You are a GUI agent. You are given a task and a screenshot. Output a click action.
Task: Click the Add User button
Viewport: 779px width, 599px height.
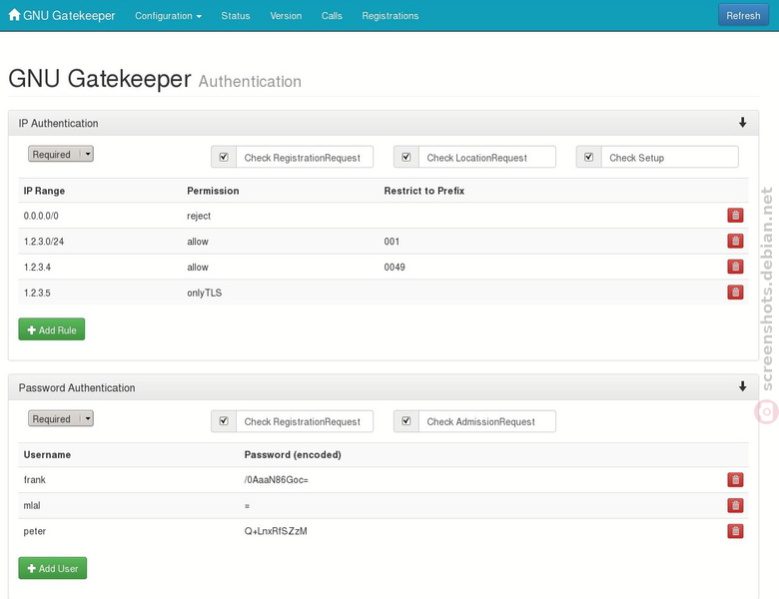click(x=53, y=568)
